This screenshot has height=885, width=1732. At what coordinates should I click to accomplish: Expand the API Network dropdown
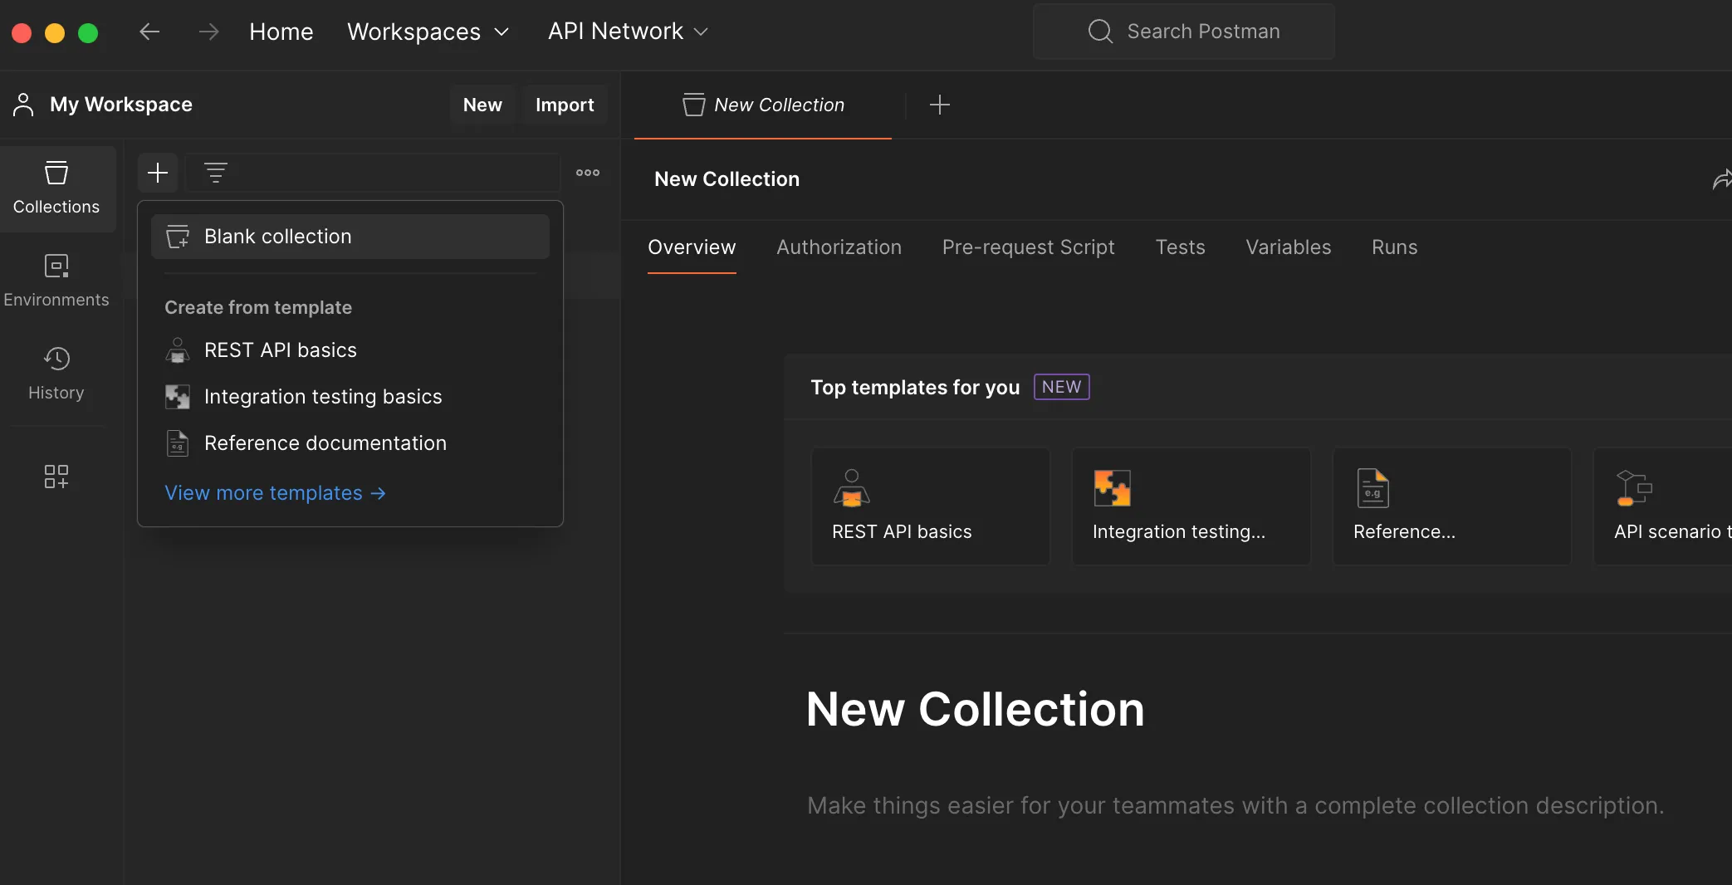pos(628,32)
